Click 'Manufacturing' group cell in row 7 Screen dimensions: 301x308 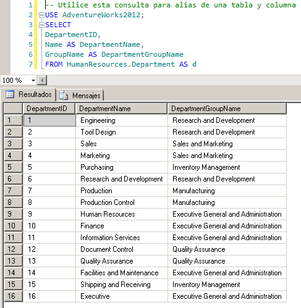227,191
